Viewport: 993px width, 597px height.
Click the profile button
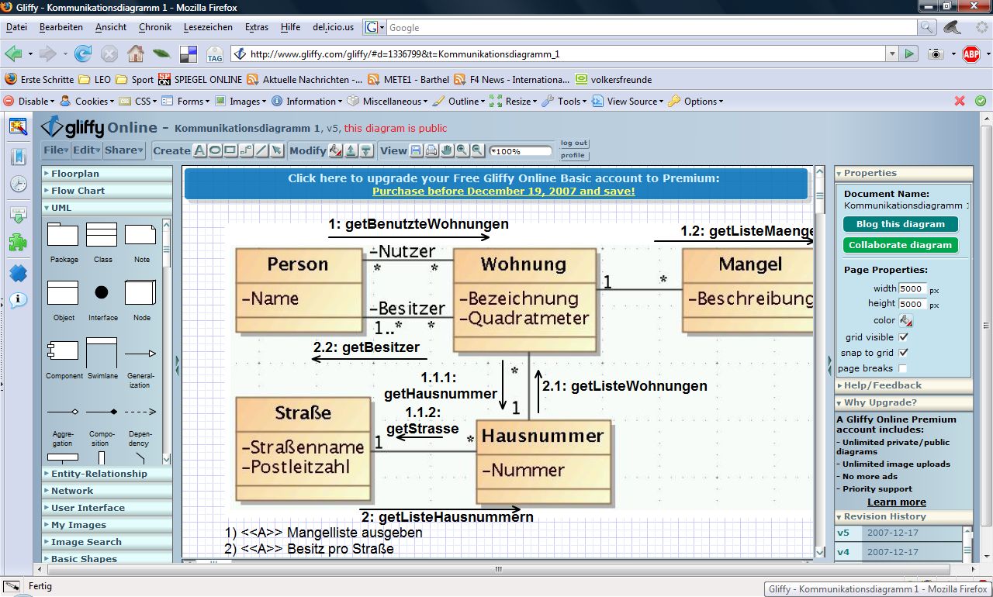pos(573,155)
